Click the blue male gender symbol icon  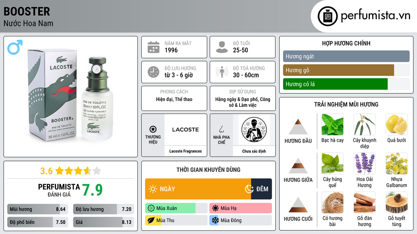tap(15, 47)
